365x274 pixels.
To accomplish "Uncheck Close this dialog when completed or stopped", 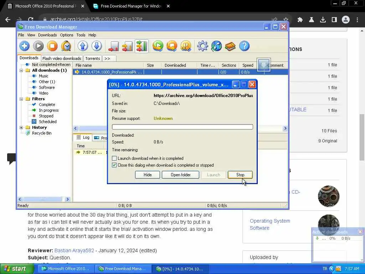I will 114,165.
